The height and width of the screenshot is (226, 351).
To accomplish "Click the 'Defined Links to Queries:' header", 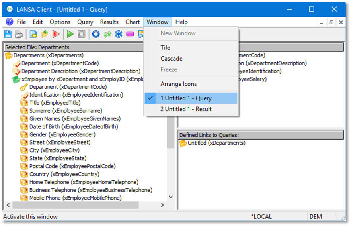I will [261, 135].
